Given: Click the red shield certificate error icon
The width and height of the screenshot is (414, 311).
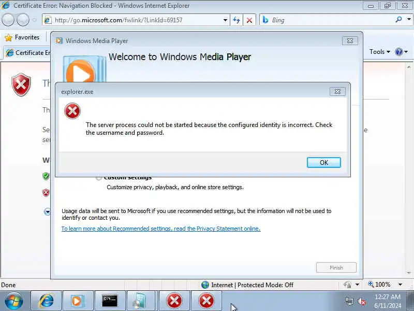Looking at the screenshot, I should click(x=21, y=84).
